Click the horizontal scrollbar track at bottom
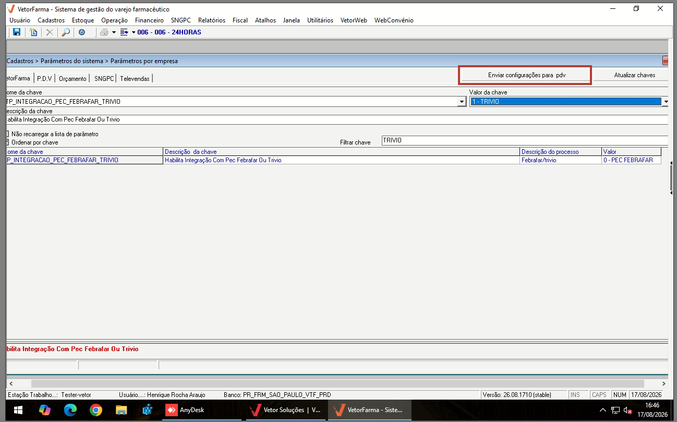The image size is (677, 422). pyautogui.click(x=337, y=383)
